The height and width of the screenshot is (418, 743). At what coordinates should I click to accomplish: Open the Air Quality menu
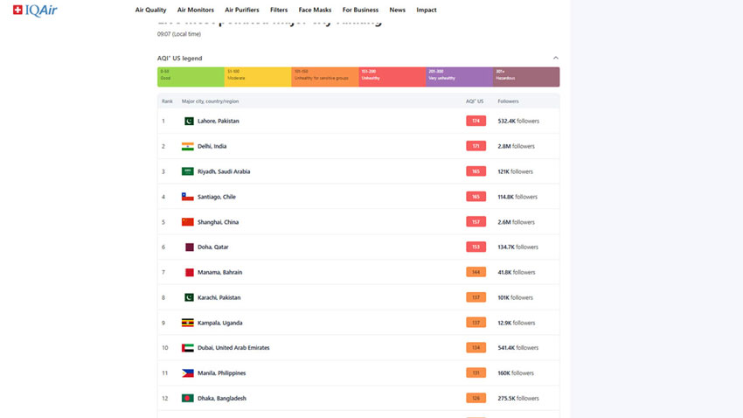pos(150,10)
